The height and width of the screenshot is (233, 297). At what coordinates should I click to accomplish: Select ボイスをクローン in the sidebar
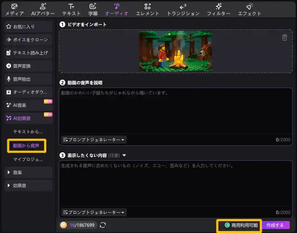point(28,40)
